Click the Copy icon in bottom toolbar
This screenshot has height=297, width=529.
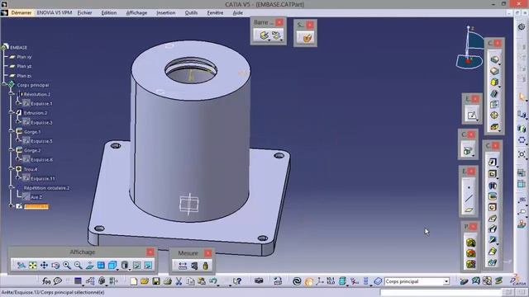(190, 281)
